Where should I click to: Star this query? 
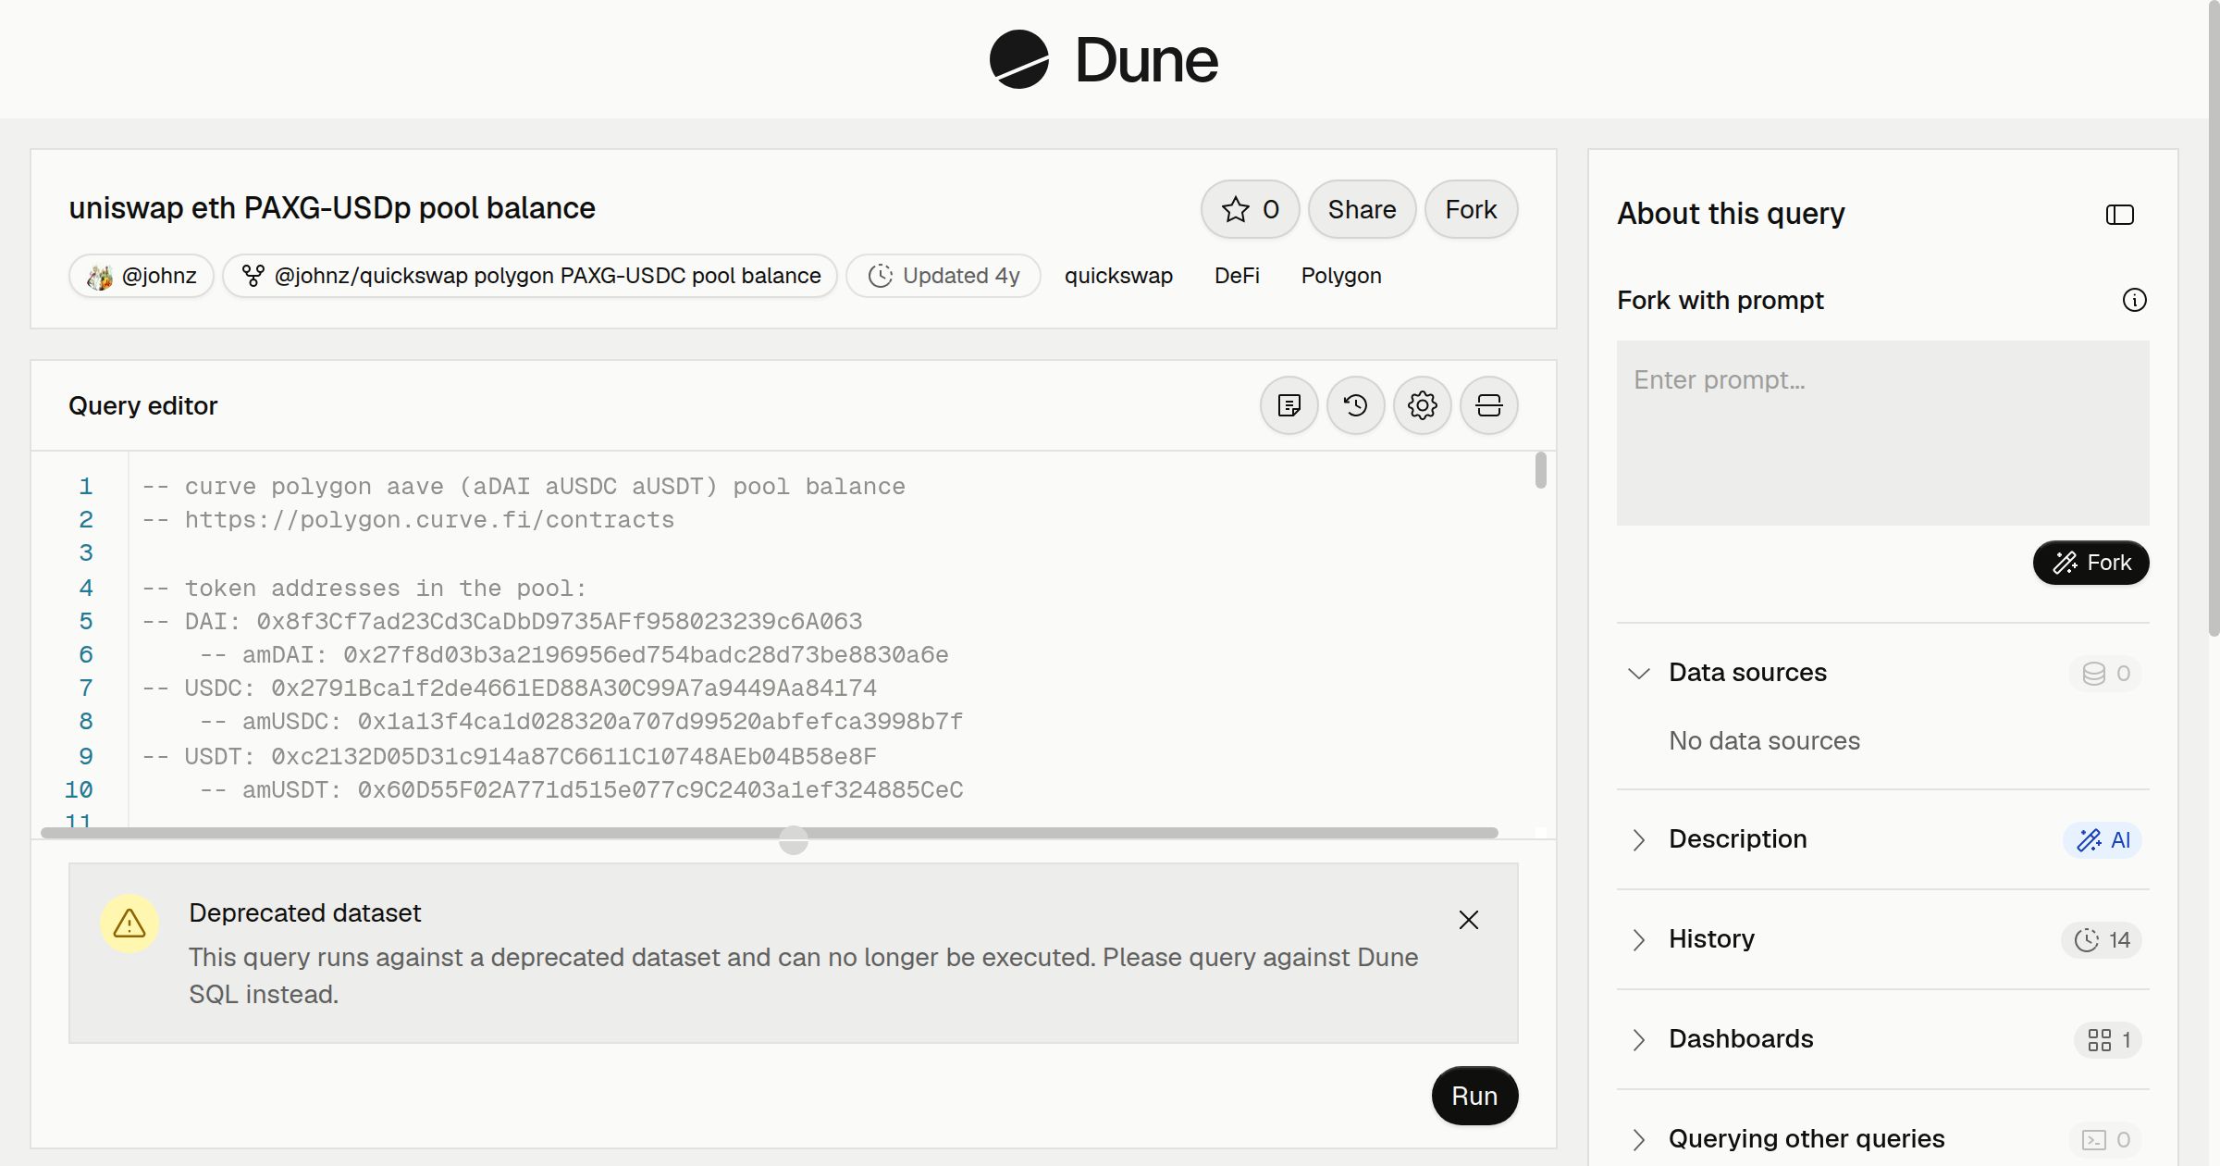(x=1250, y=209)
